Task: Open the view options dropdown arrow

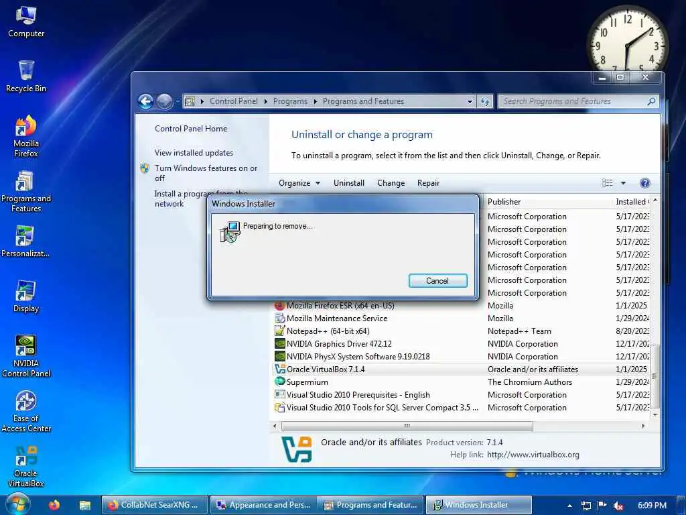Action: [623, 183]
